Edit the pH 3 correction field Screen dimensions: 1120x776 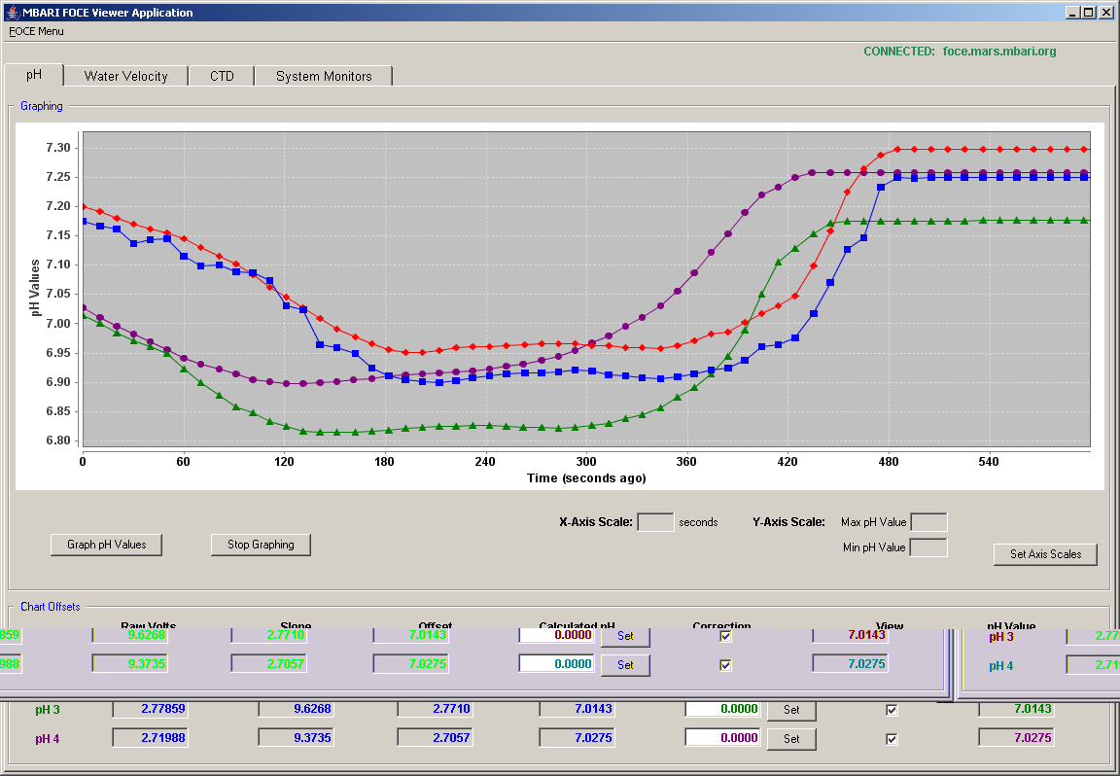coord(723,709)
